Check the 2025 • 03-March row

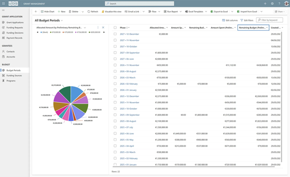115,152
